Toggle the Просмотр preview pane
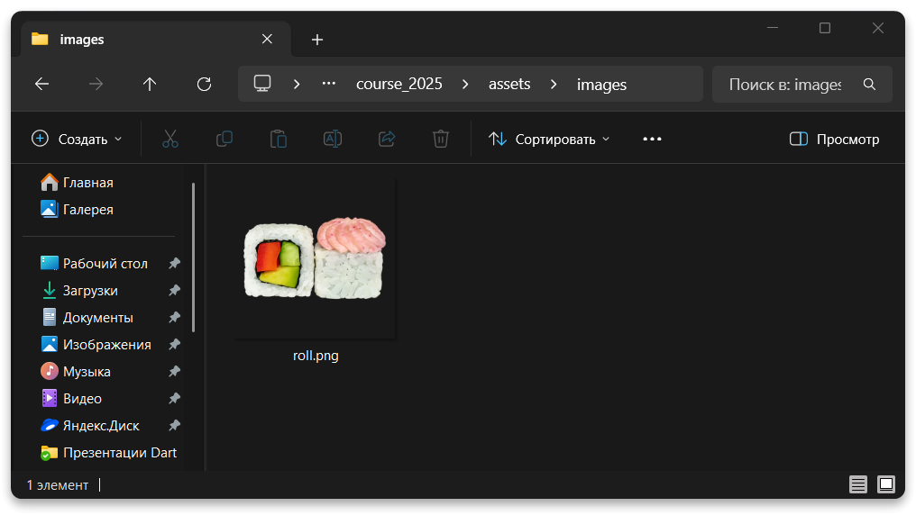This screenshot has width=916, height=515. pyautogui.click(x=834, y=139)
